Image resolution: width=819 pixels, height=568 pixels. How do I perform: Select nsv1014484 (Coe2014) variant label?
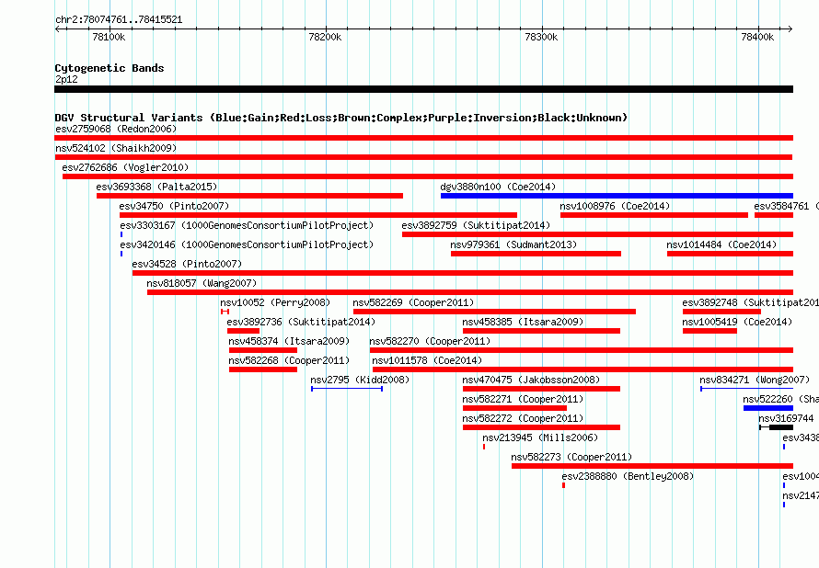[x=721, y=244]
